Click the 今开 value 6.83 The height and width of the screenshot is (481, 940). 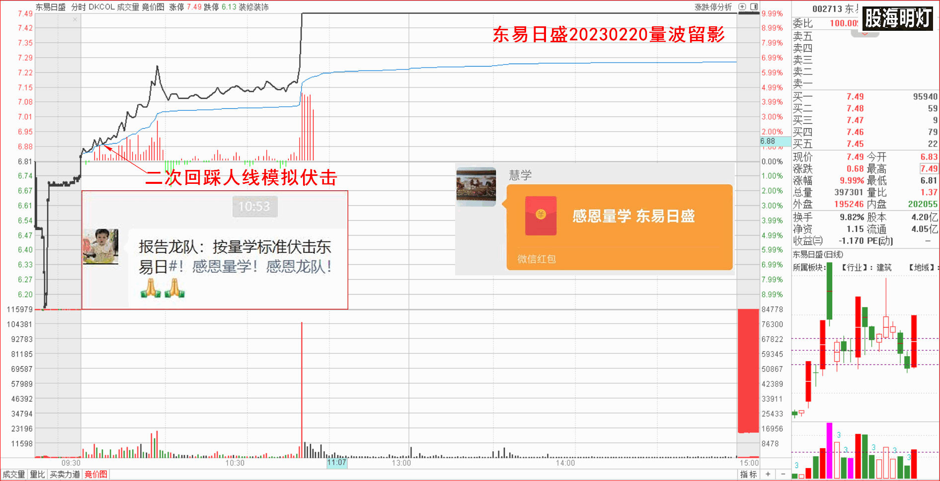point(929,157)
